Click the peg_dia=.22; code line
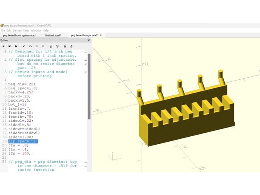Image resolution: width=260 pixels, height=195 pixels. point(22,84)
